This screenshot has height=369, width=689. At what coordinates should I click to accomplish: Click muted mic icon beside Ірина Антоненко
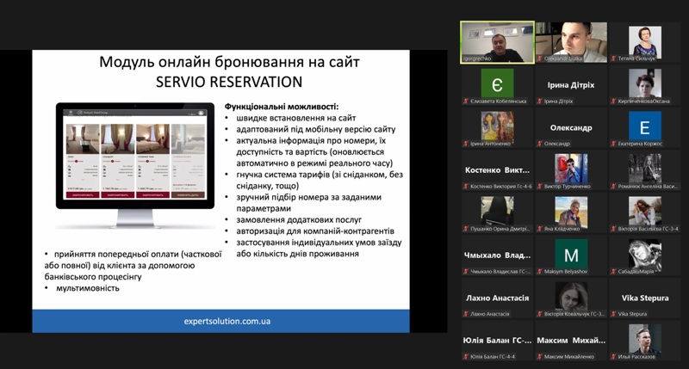[x=465, y=144]
